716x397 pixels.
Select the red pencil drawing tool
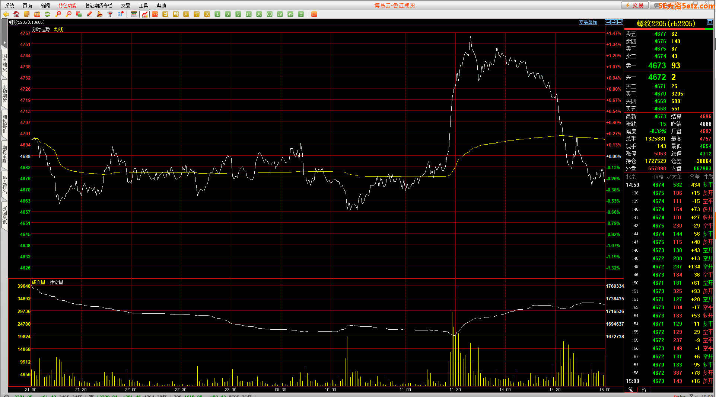[89, 14]
